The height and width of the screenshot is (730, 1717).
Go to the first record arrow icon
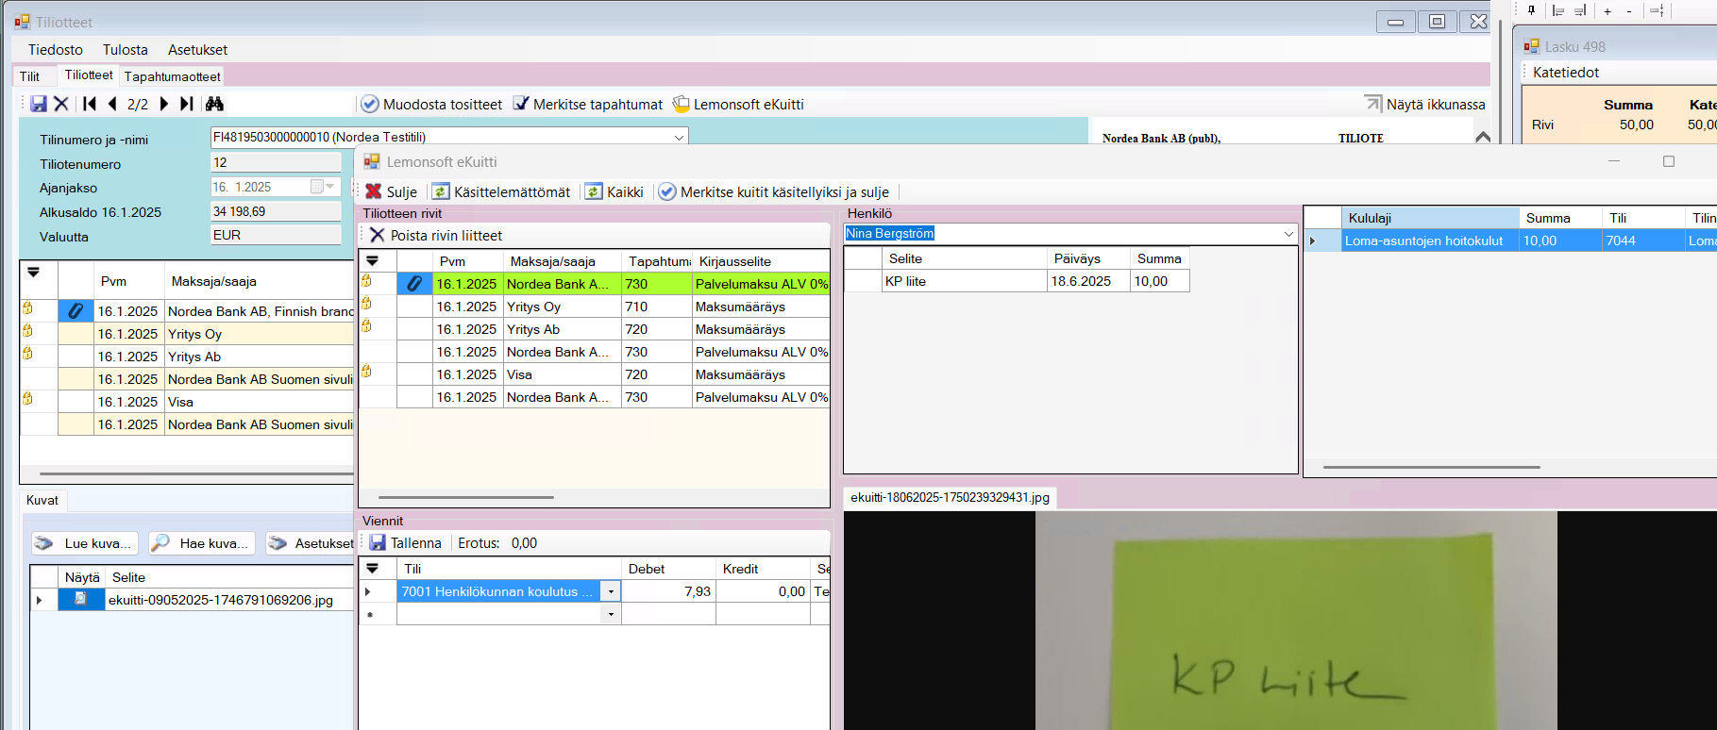click(90, 104)
